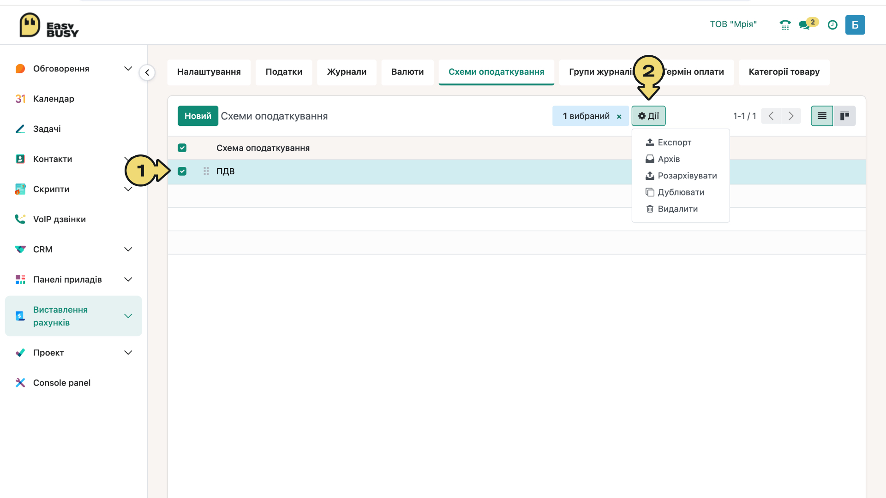Screen dimensions: 886x498
Task: Click the VoIP дзвінки phone icon
Action: tap(20, 219)
